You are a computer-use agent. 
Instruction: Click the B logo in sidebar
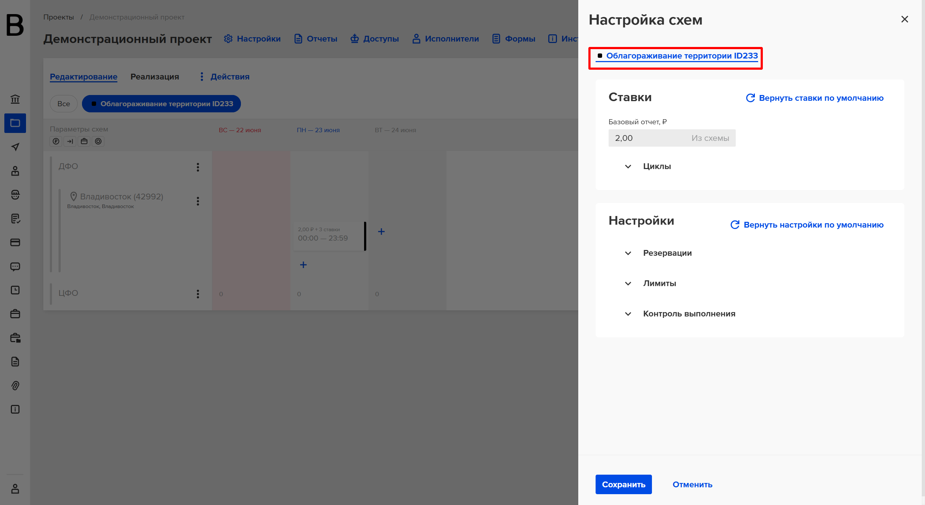pos(15,25)
